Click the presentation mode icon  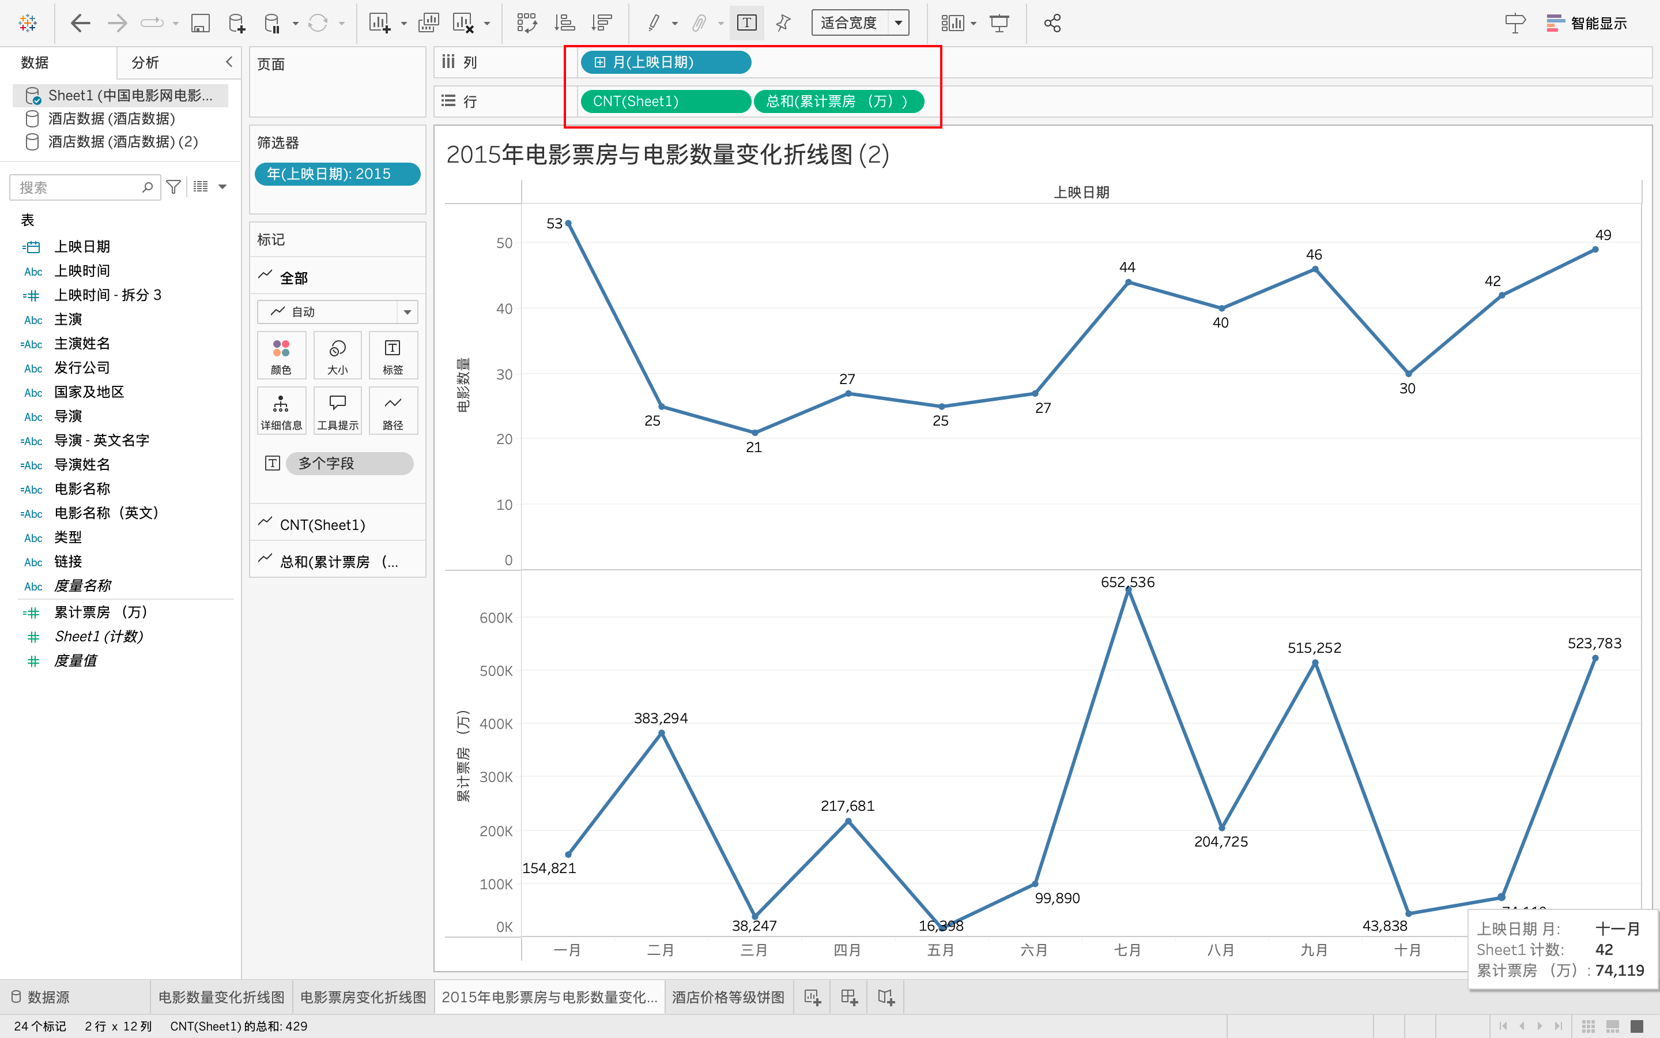coord(999,23)
